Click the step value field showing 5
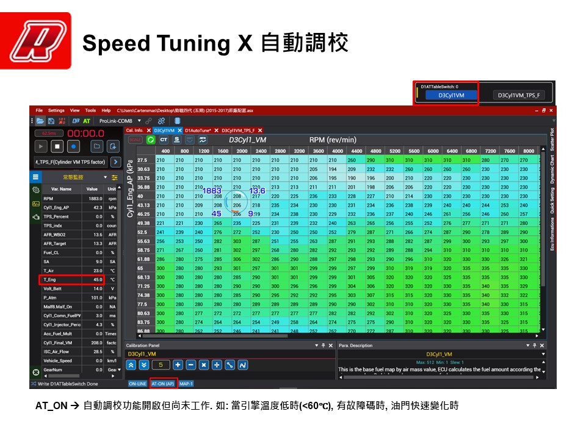This screenshot has width=586, height=439. [x=161, y=365]
